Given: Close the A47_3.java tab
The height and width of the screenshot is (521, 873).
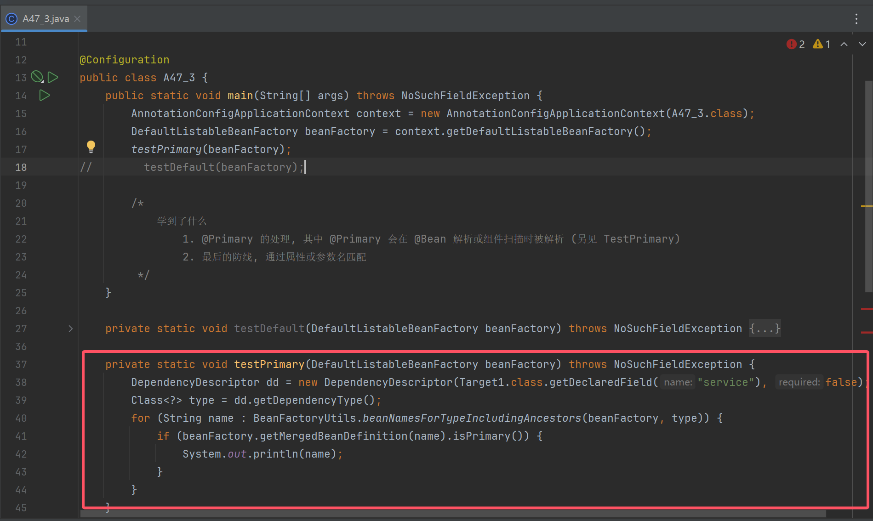Looking at the screenshot, I should [x=78, y=19].
